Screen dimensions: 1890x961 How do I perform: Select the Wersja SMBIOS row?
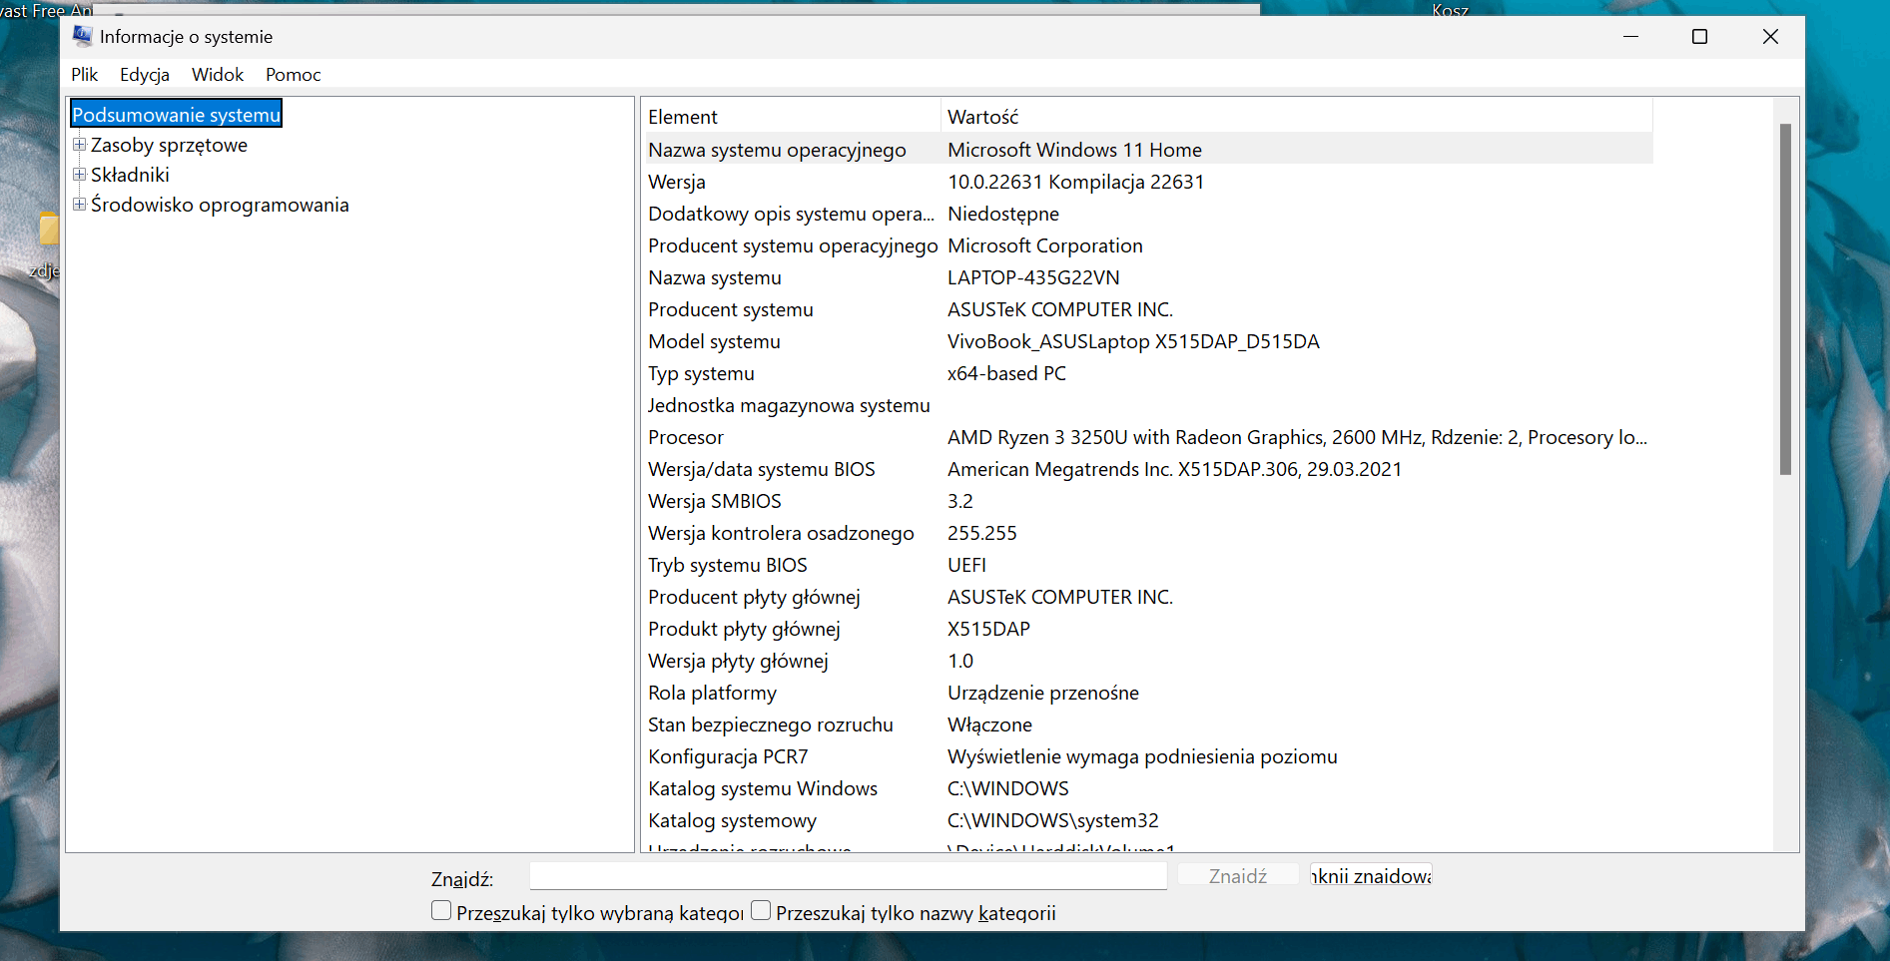(1148, 501)
